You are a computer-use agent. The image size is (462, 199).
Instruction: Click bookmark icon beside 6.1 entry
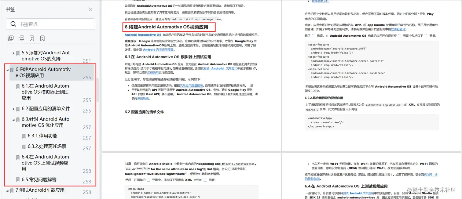(18, 87)
